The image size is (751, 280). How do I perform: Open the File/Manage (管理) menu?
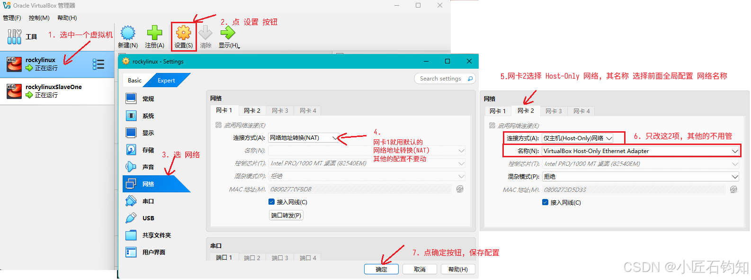(12, 18)
